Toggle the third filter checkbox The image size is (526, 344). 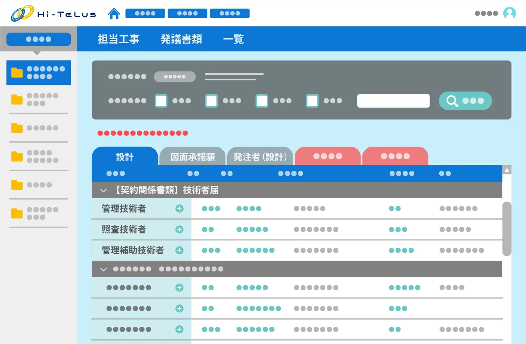click(x=262, y=101)
